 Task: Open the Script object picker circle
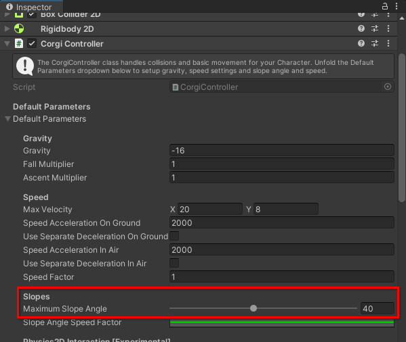pyautogui.click(x=387, y=87)
